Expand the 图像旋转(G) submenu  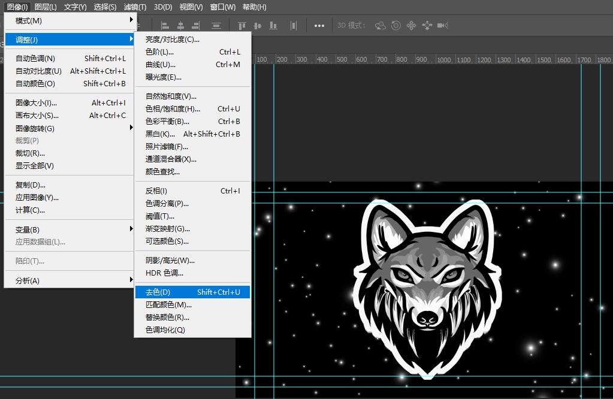click(69, 128)
